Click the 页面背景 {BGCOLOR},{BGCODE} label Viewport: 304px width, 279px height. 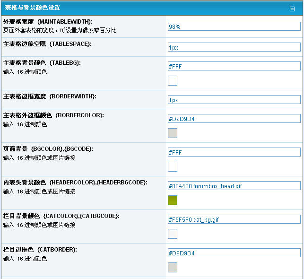48,149
